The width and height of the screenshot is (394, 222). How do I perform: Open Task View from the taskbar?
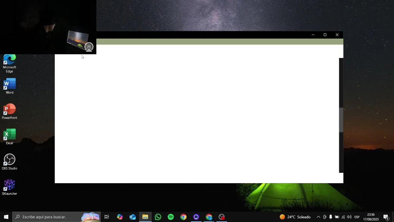coord(107,217)
